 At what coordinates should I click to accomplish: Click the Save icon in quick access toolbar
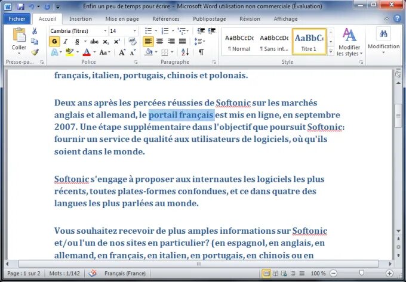[x=20, y=7]
